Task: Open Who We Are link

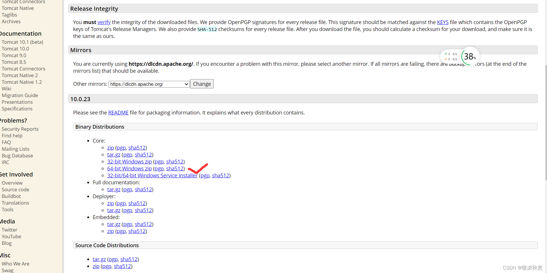Action: (15, 264)
